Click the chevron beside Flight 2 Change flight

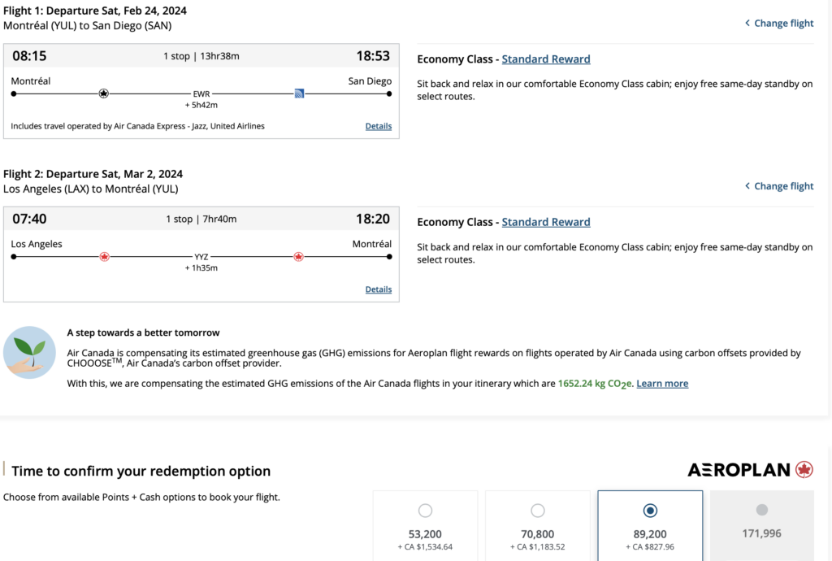(x=747, y=186)
